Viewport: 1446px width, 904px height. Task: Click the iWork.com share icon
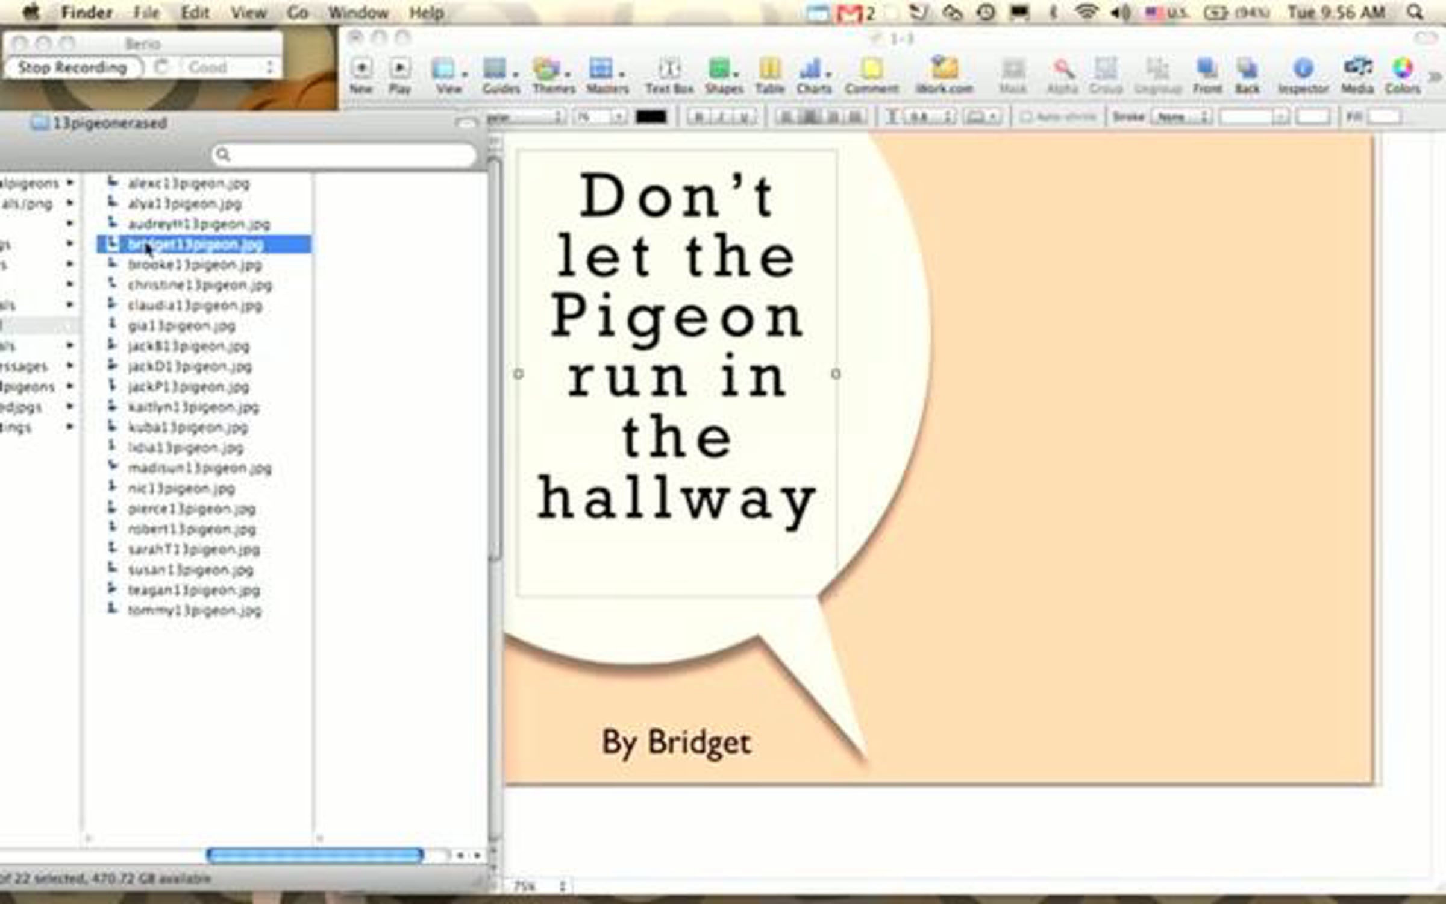[944, 67]
